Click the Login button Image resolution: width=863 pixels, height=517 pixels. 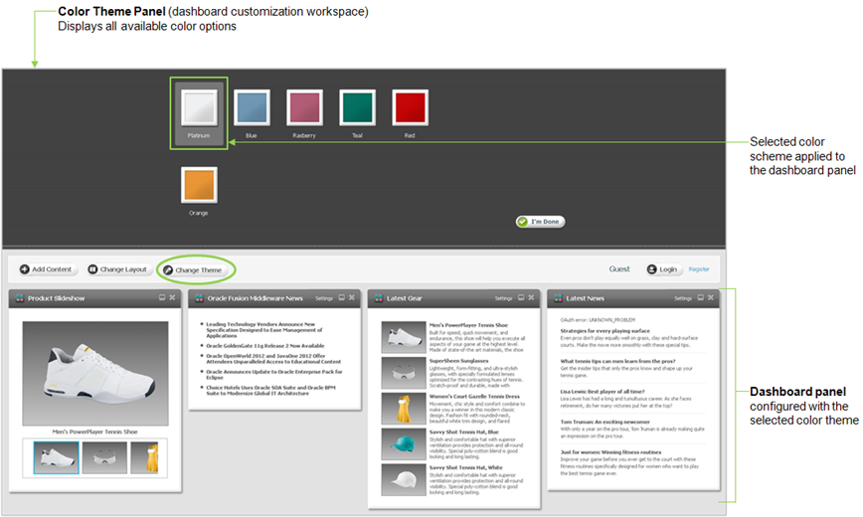[662, 269]
